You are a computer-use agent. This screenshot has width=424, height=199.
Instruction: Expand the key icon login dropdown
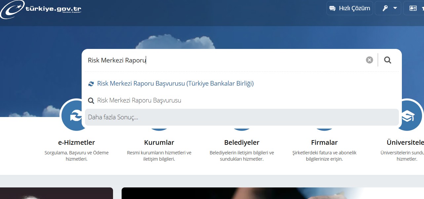click(x=388, y=8)
